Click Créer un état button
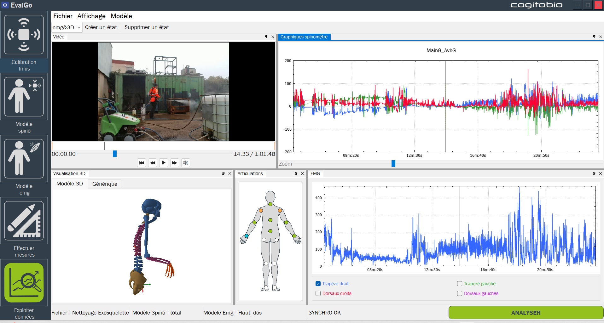The width and height of the screenshot is (604, 323). coord(101,27)
